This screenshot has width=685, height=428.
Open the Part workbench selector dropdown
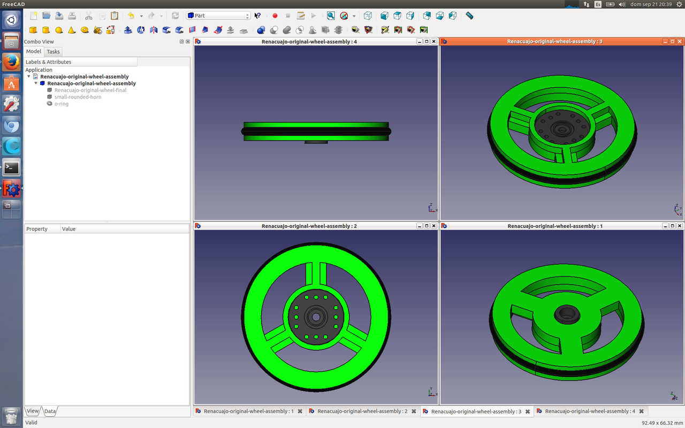[218, 16]
